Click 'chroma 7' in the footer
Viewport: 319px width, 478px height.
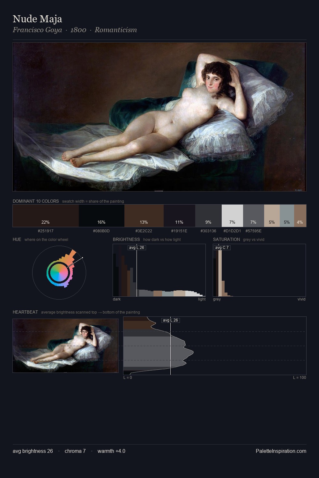point(75,451)
